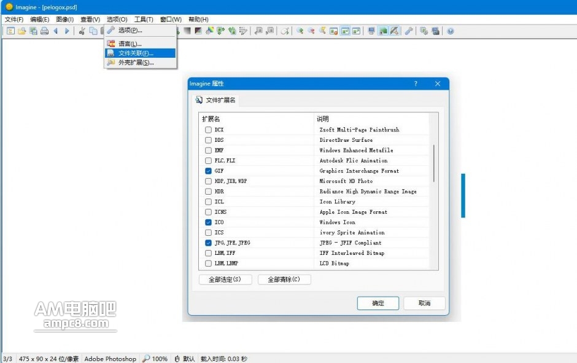This screenshot has width=577, height=363.
Task: Uncheck the ICO extension checkbox
Action: pos(208,222)
